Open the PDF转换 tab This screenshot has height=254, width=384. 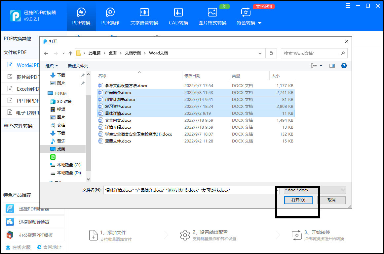(x=81, y=16)
